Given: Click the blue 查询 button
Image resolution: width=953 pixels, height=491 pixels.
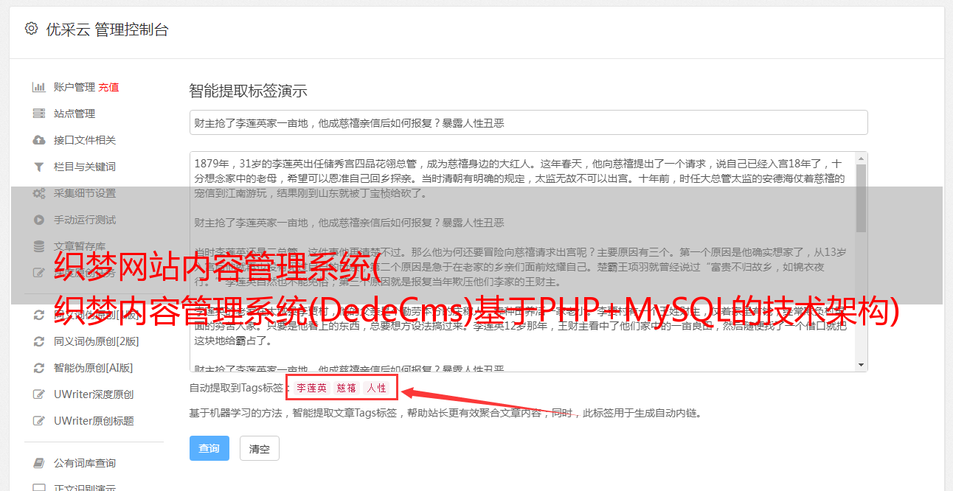Looking at the screenshot, I should tap(209, 448).
